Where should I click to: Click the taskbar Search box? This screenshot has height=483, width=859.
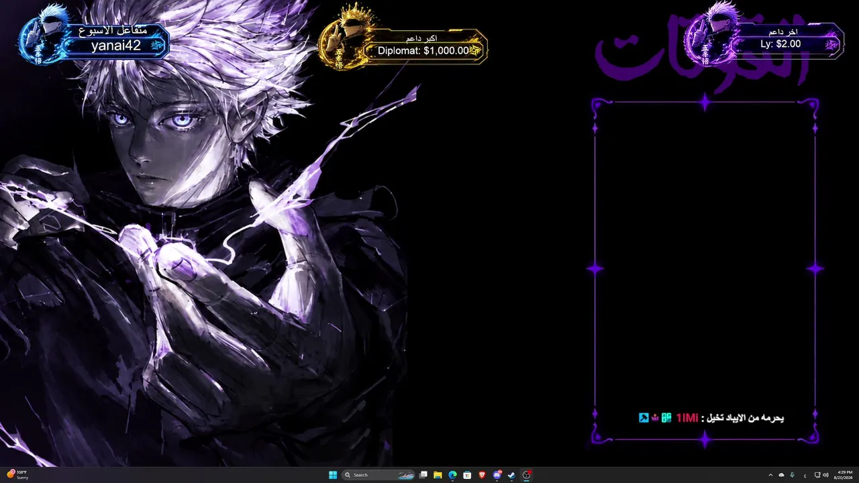coord(379,475)
